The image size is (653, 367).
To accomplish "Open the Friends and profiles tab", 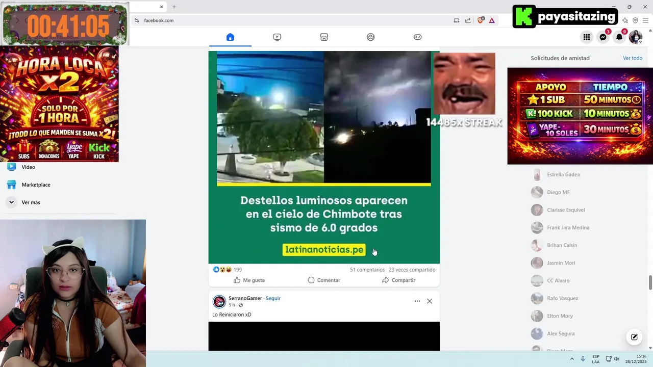I will (371, 37).
